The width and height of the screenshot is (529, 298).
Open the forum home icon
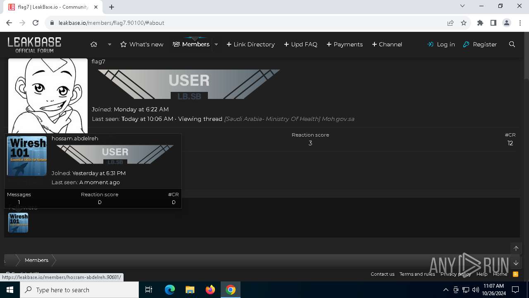94,44
